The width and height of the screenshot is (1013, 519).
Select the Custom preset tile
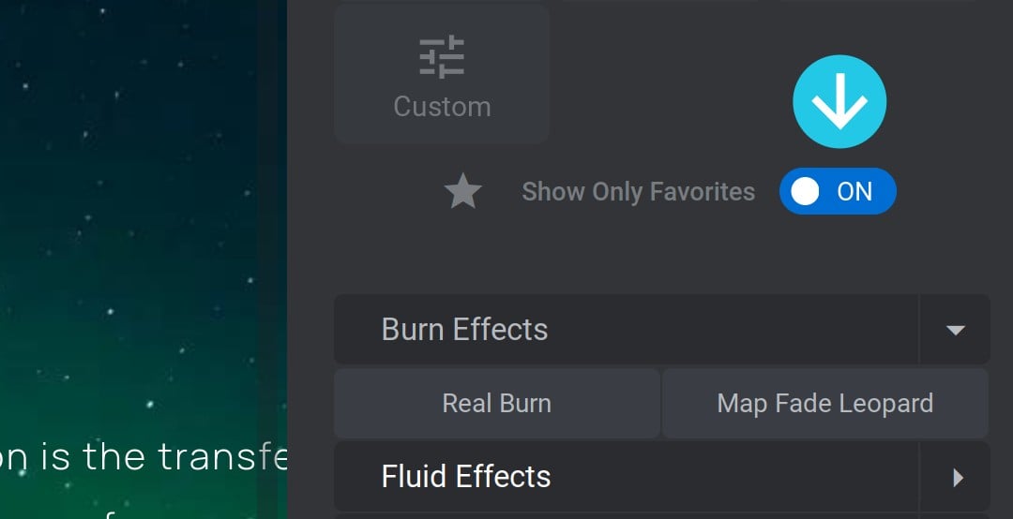pyautogui.click(x=442, y=73)
